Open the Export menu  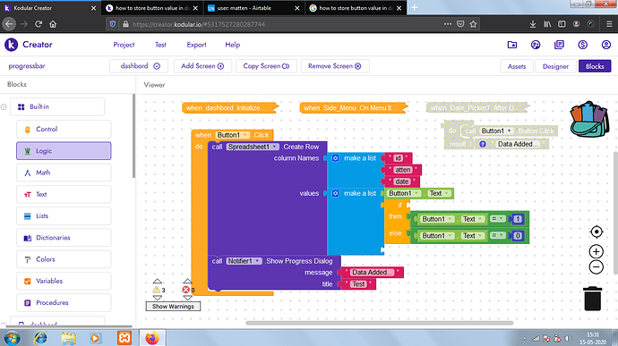point(196,45)
